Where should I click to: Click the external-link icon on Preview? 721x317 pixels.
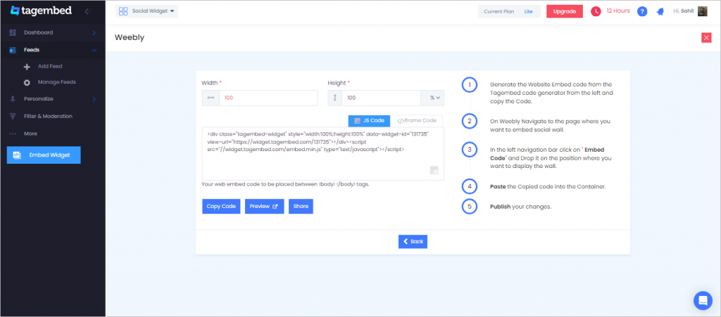pos(275,207)
